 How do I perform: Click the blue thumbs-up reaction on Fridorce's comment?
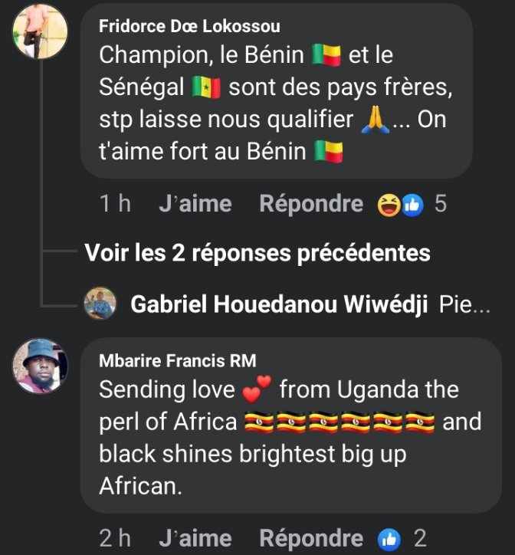412,205
